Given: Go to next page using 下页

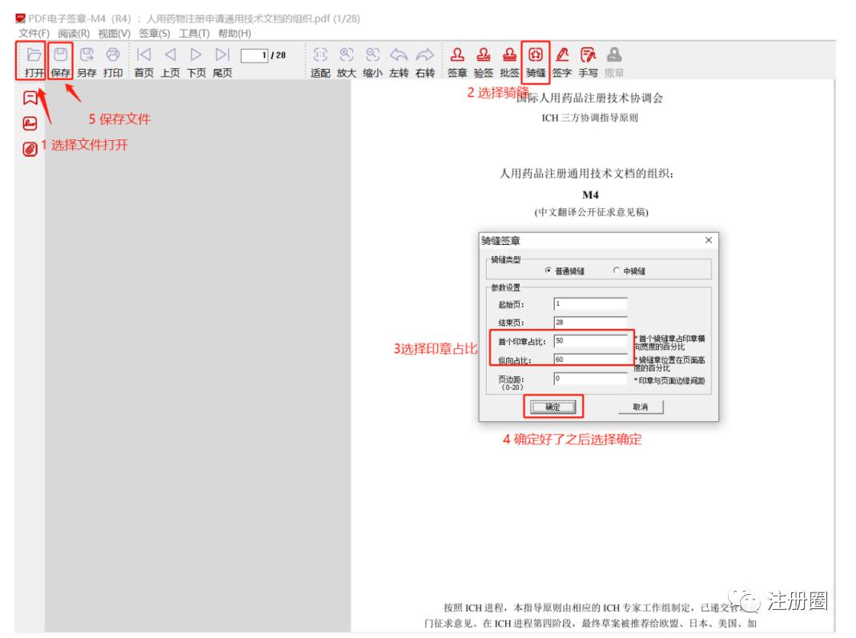Looking at the screenshot, I should [x=195, y=55].
